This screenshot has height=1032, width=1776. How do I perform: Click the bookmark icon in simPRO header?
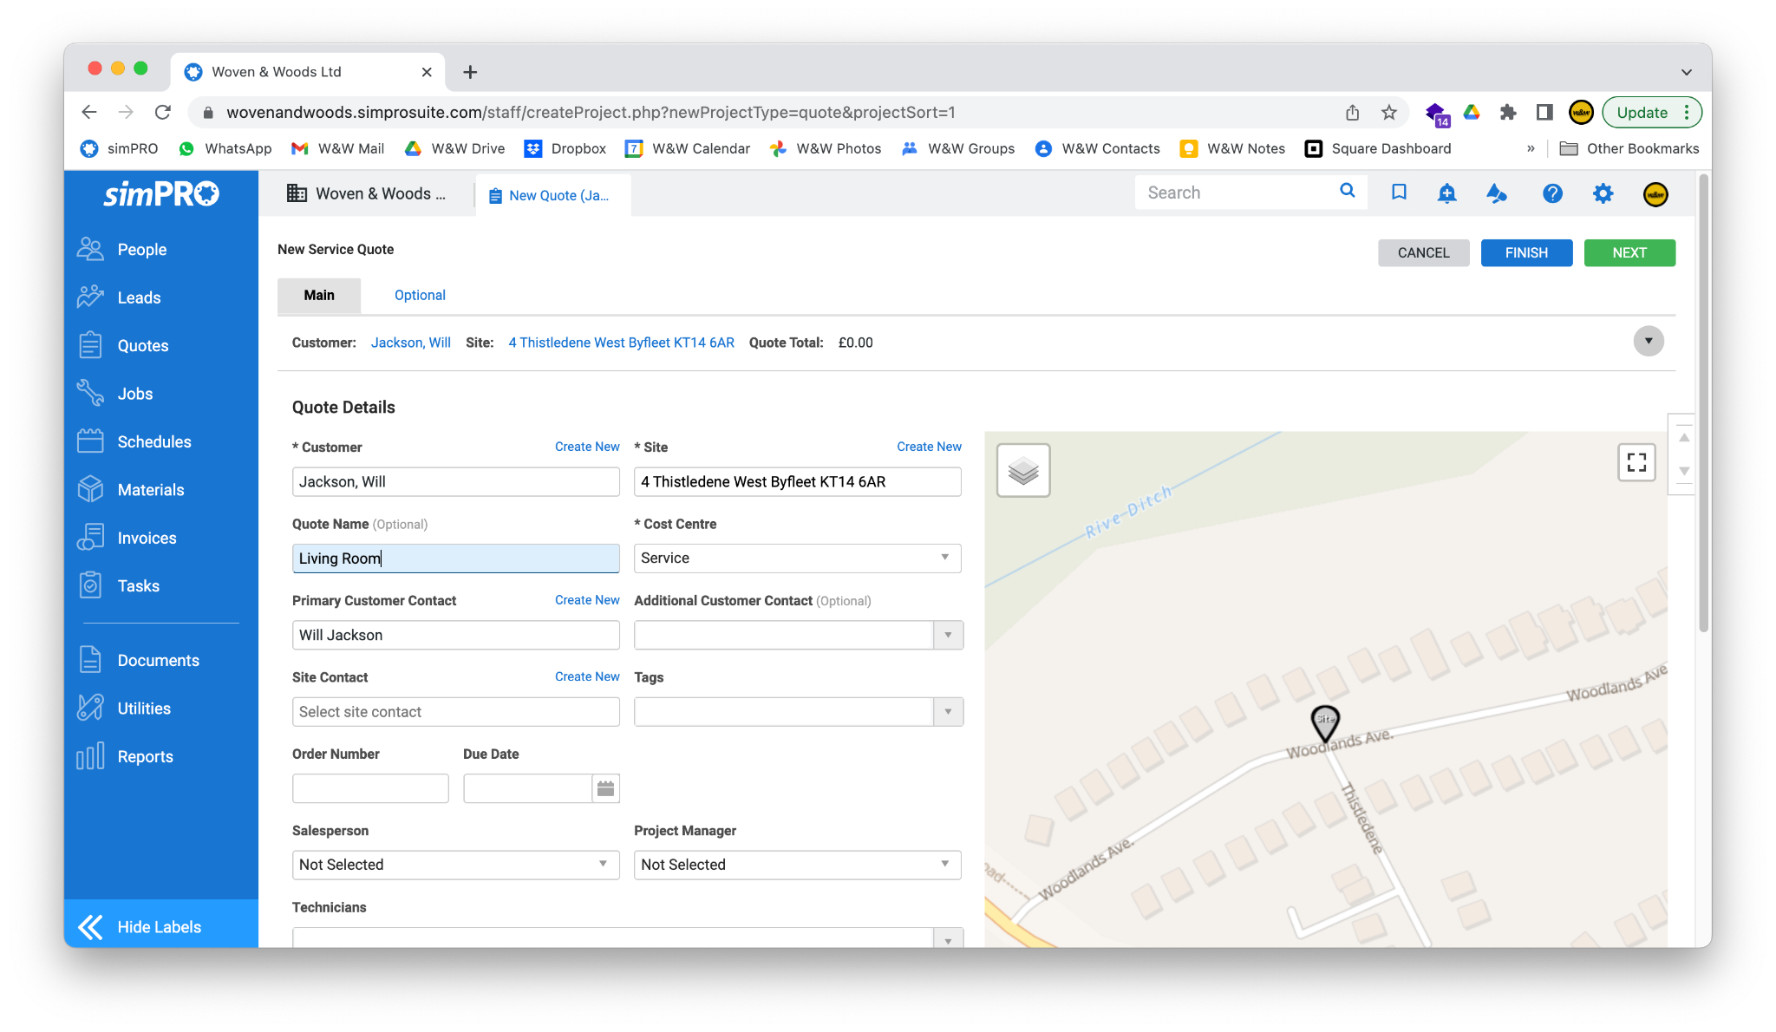click(1399, 193)
